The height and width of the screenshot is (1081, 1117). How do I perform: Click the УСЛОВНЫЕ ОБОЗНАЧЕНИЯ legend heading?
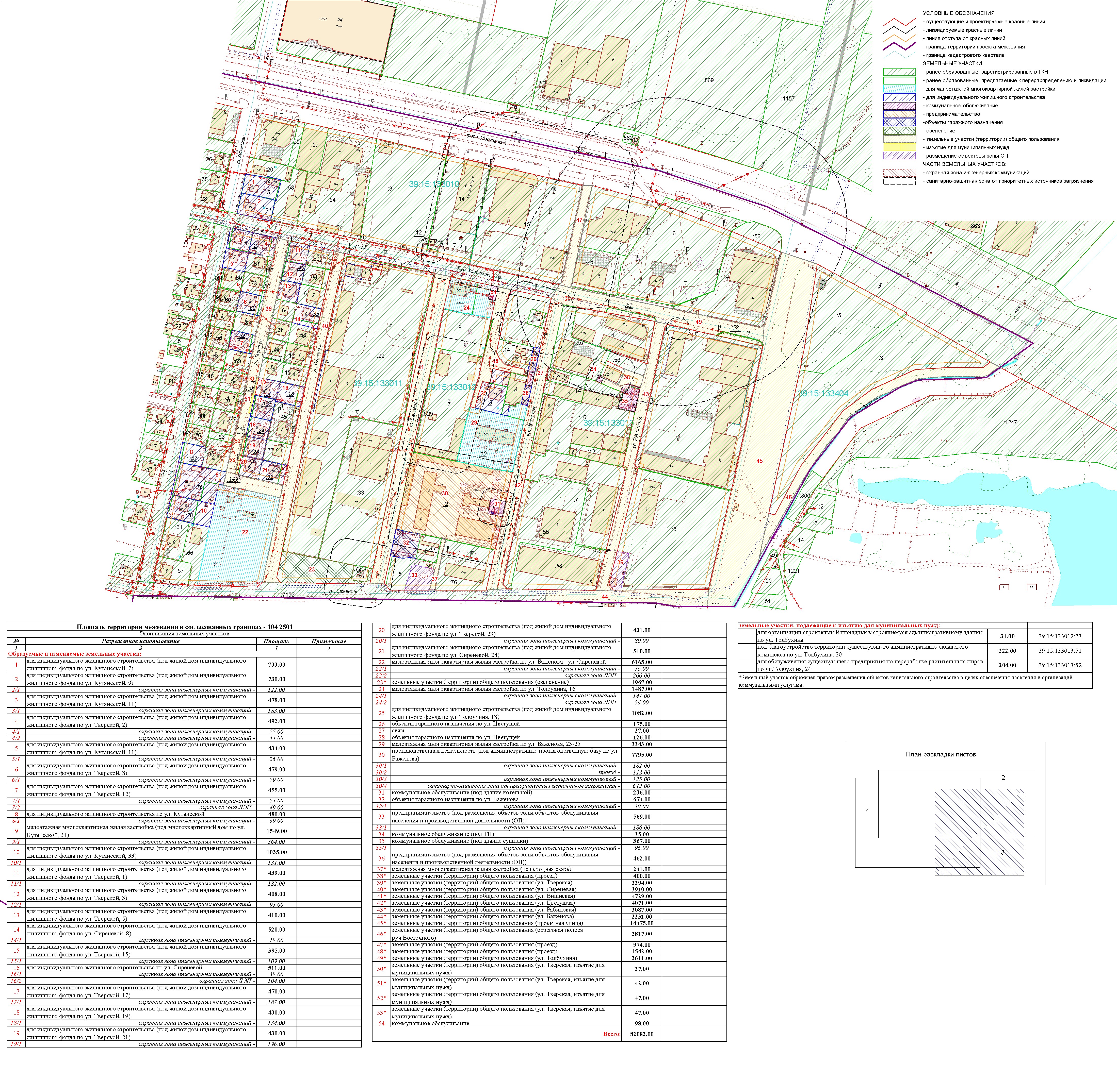(959, 13)
